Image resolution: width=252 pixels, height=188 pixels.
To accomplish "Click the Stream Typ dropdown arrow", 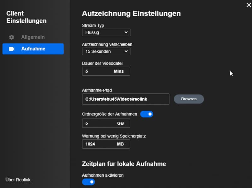I will pyautogui.click(x=126, y=32).
